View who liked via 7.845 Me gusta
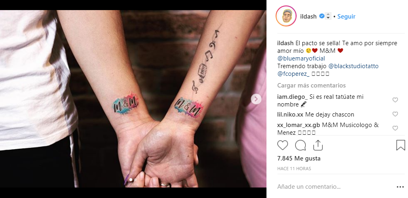 pos(299,158)
